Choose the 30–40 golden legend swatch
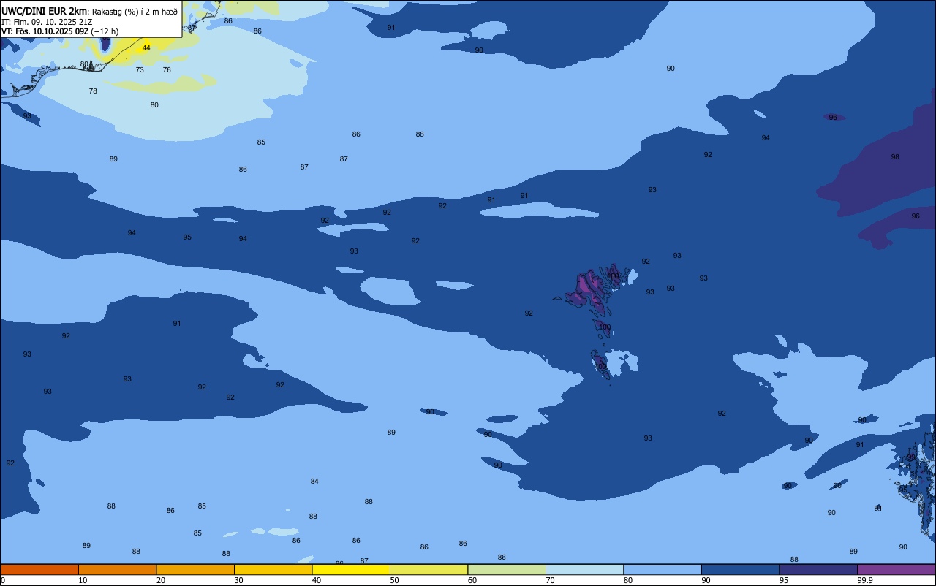This screenshot has height=586, width=936. 273,569
